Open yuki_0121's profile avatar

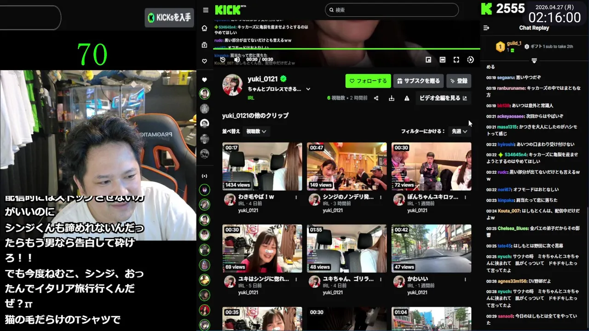232,85
